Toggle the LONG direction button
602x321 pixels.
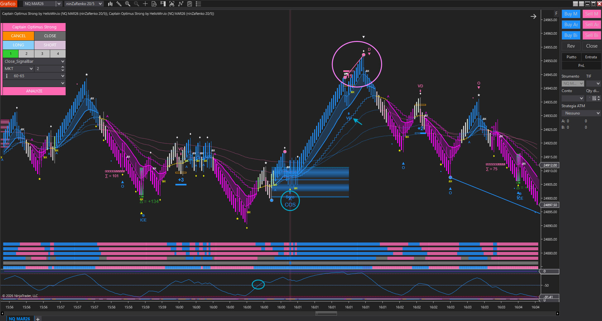point(18,45)
